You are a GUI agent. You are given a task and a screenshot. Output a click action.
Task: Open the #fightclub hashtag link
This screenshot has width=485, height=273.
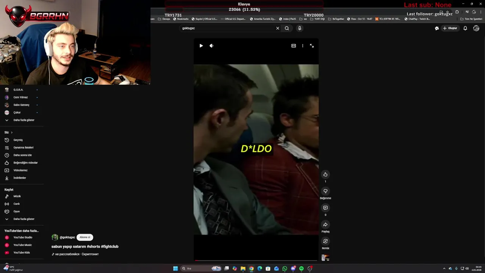pos(110,246)
